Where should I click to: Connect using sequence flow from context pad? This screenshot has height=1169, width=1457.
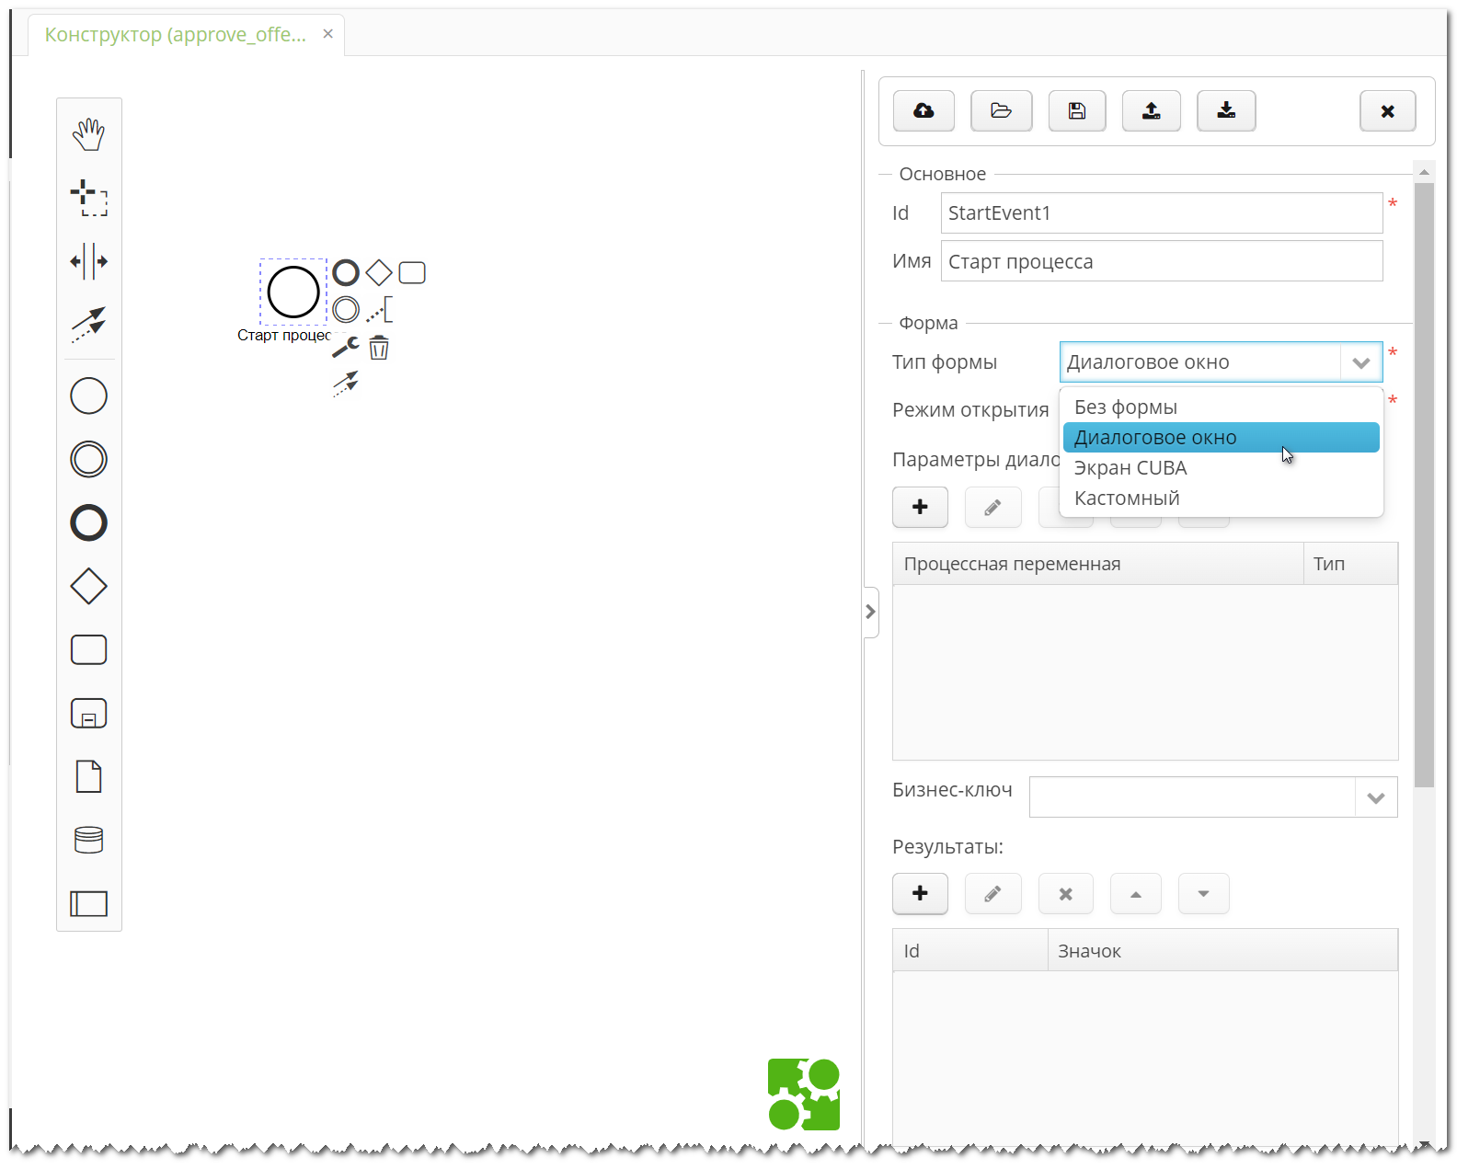346,384
